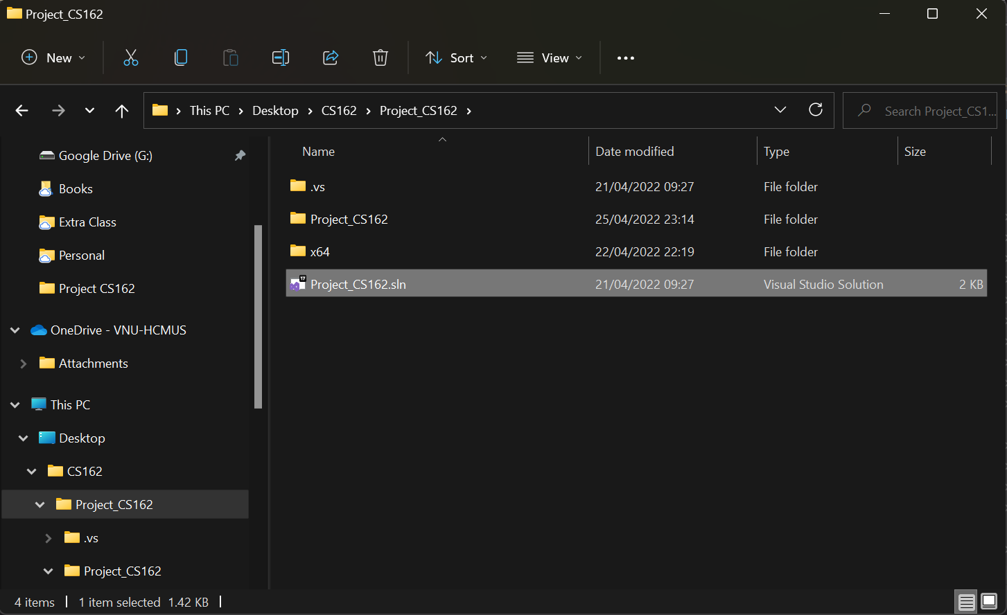Click the Paste icon in the toolbar
1007x615 pixels.
point(231,57)
